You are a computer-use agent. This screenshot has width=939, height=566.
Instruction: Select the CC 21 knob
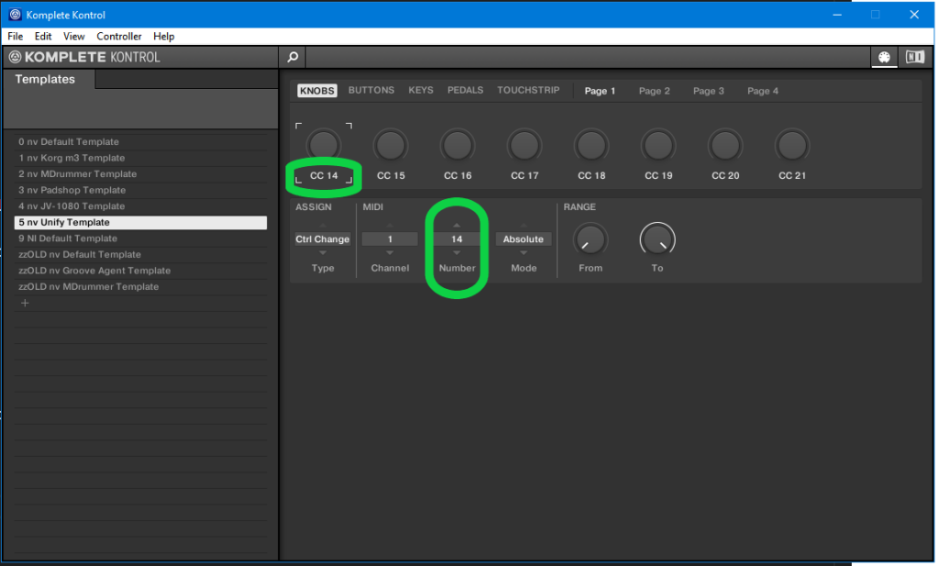point(792,146)
